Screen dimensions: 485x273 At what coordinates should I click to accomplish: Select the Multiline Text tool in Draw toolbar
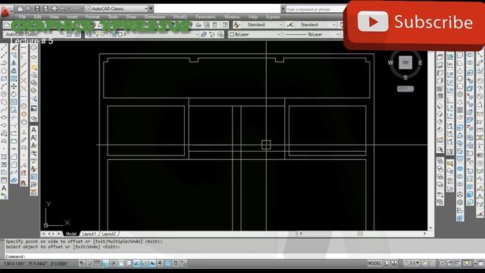(4, 188)
